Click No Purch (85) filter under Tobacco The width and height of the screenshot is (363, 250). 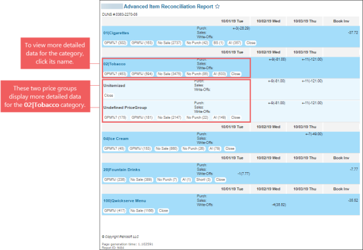197,74
